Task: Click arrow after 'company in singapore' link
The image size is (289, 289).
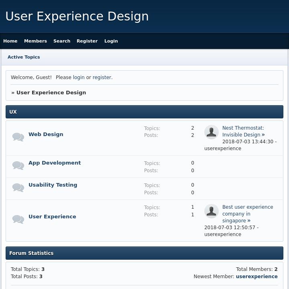Action: [249, 221]
